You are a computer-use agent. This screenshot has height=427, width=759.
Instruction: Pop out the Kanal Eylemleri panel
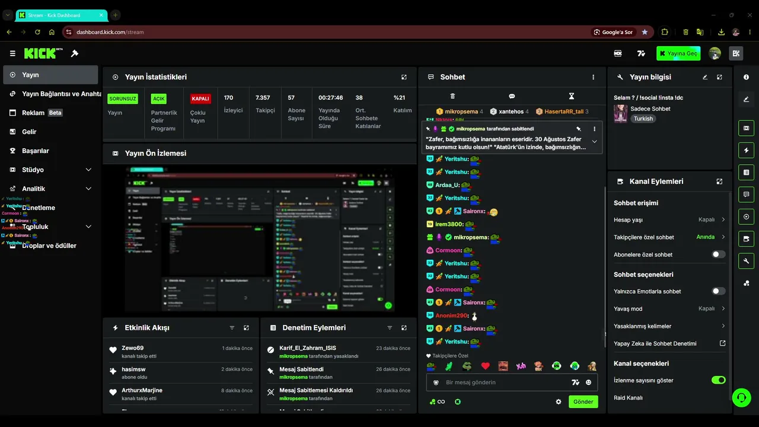coord(719,181)
